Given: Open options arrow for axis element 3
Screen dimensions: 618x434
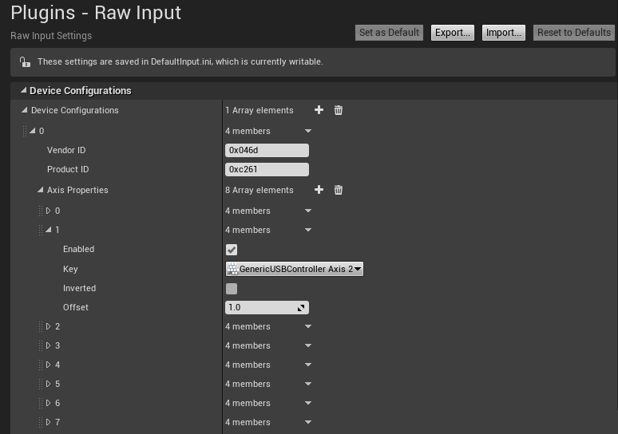Looking at the screenshot, I should (x=308, y=345).
